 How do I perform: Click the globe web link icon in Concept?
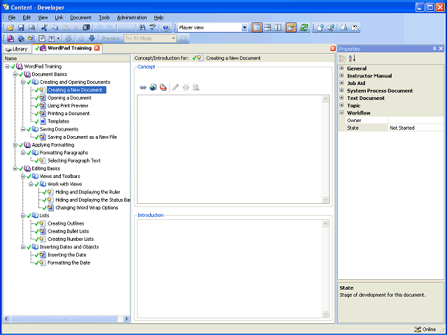153,87
